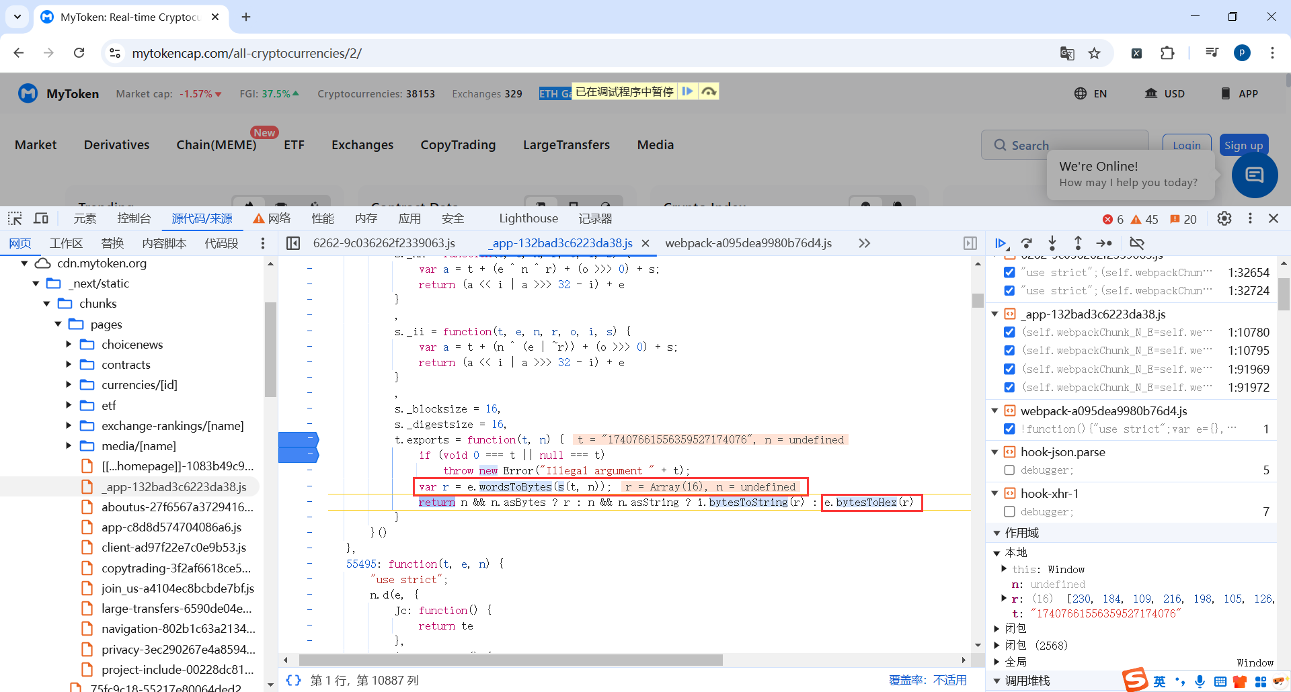The image size is (1291, 692).
Task: Step over from the paused overlay
Action: click(709, 91)
